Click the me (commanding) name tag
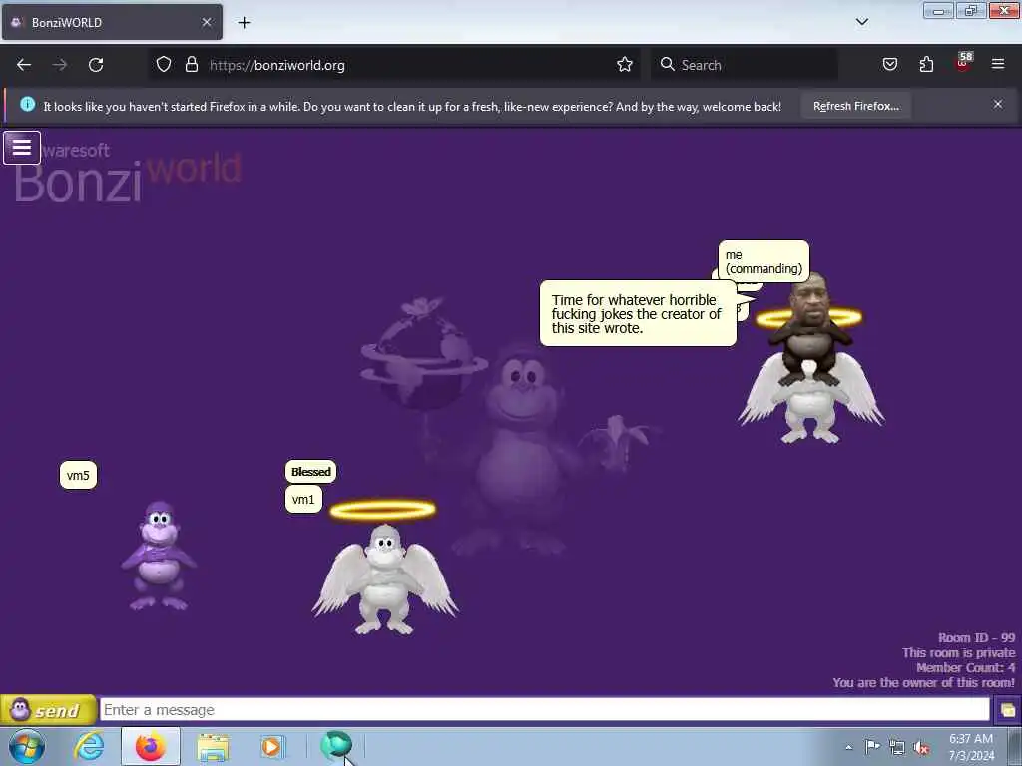The width and height of the screenshot is (1022, 766). point(764,262)
